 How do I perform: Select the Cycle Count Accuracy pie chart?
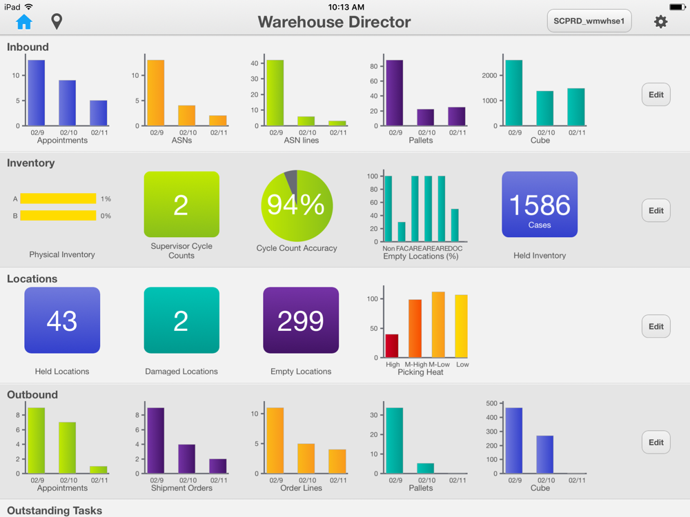pyautogui.click(x=297, y=205)
